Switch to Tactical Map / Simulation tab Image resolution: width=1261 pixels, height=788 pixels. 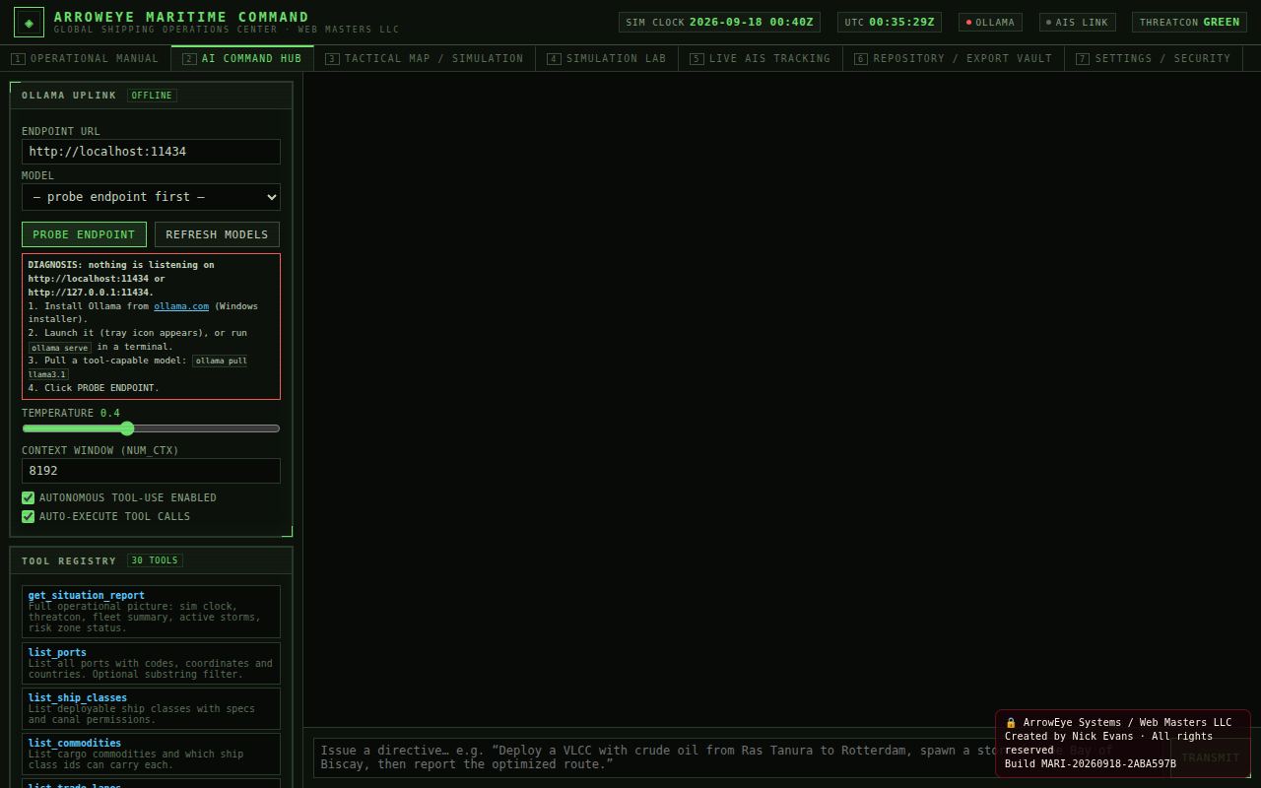tap(424, 58)
